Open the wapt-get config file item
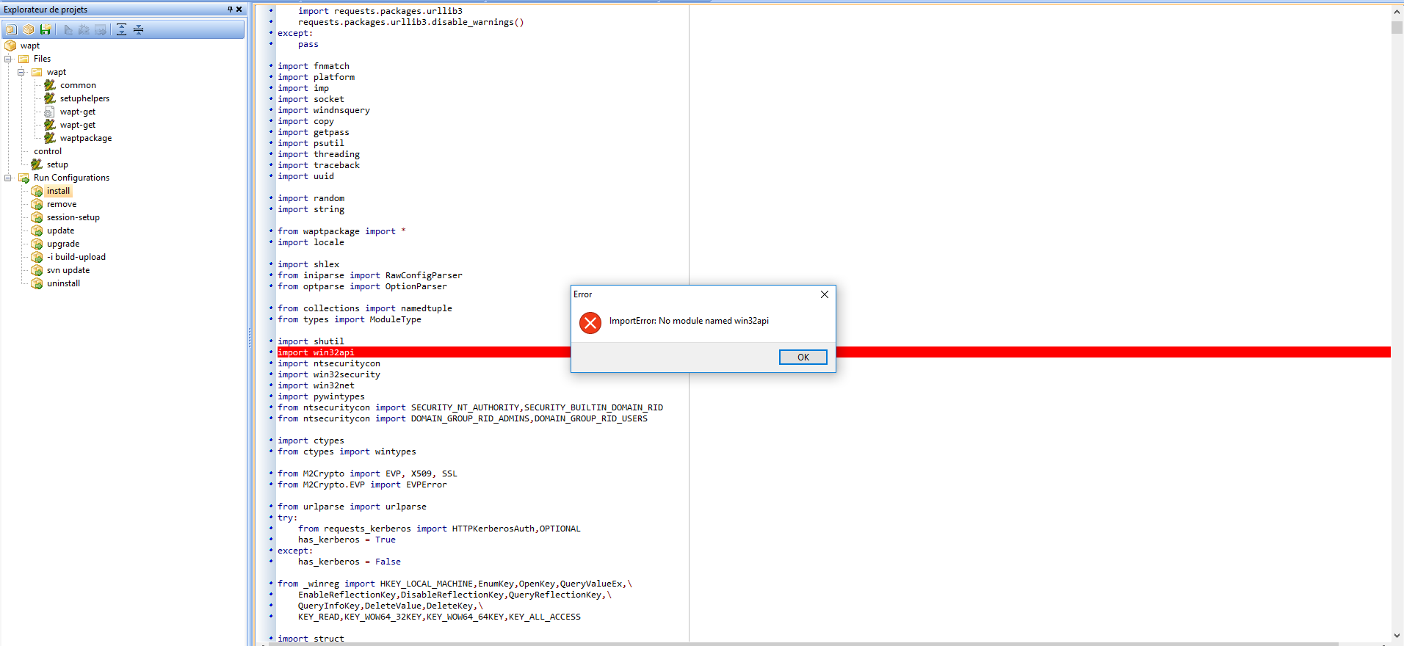Screen dimensions: 1404x646 click(x=78, y=112)
